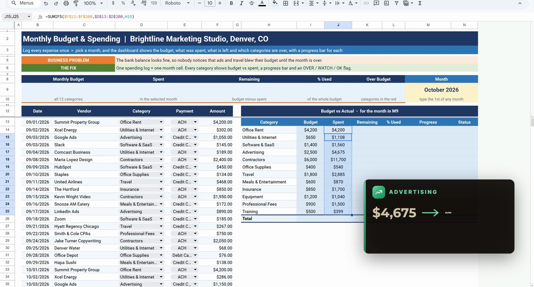The height and width of the screenshot is (287, 534).
Task: Toggle bold formatting
Action: [231, 3]
